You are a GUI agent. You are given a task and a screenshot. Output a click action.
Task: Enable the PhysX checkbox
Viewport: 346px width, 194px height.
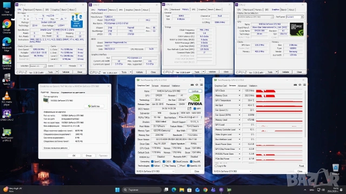click(178, 165)
